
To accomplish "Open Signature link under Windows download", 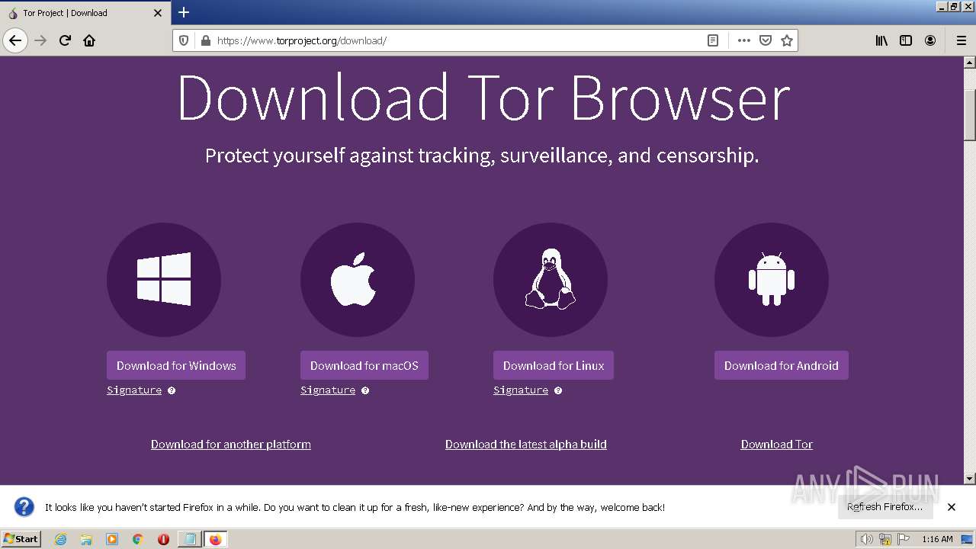I will [134, 390].
